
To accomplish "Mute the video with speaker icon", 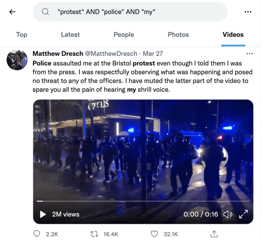I will pyautogui.click(x=228, y=214).
